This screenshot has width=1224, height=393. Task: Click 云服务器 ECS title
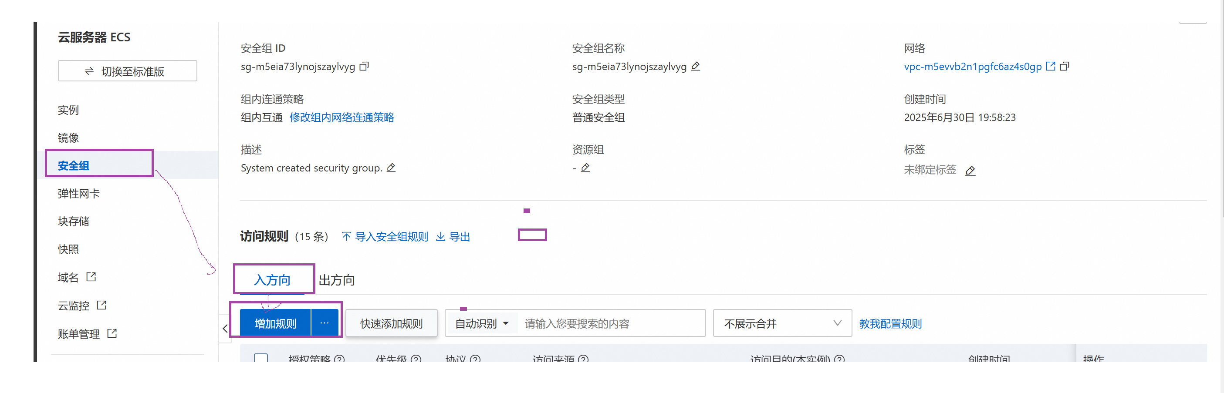[x=94, y=37]
